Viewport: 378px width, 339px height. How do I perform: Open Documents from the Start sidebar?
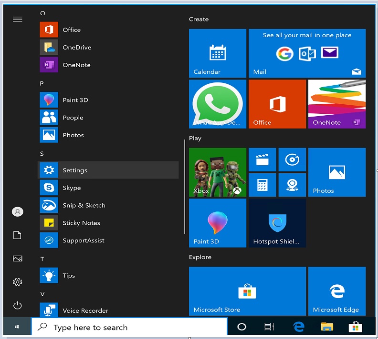click(17, 235)
